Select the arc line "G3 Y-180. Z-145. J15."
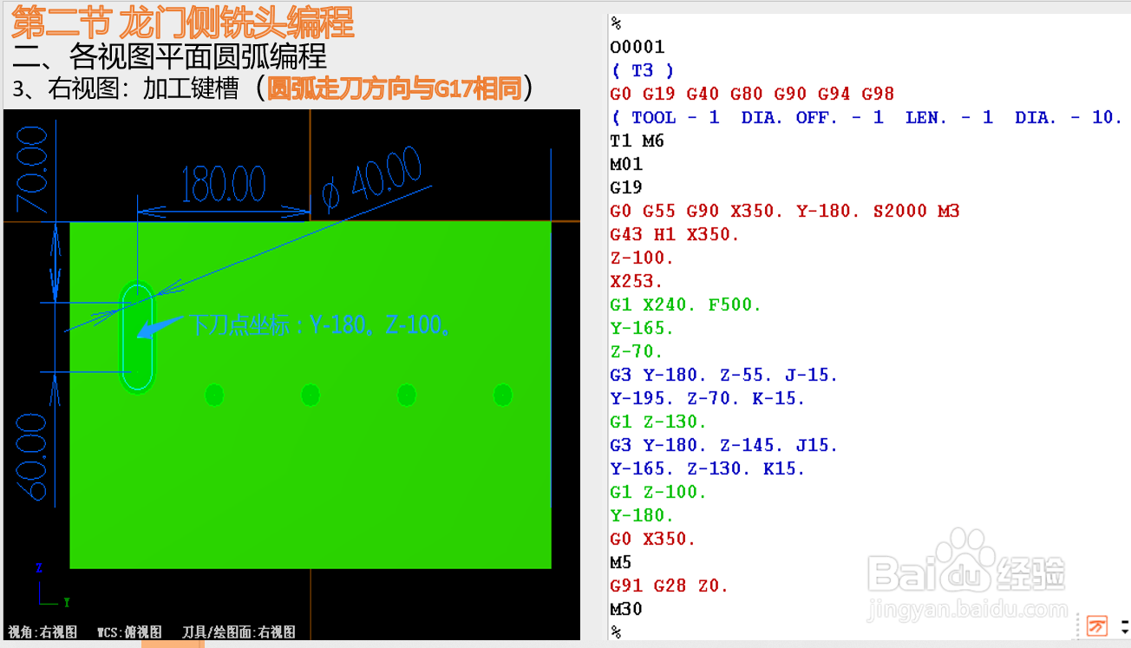This screenshot has height=648, width=1131. click(724, 445)
